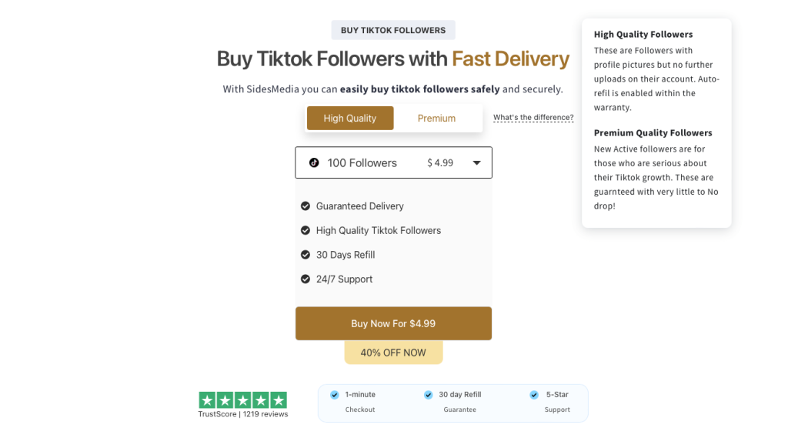Click the blue badge icon next to 30 day Refill
Viewport: 788px width, 438px height.
pos(429,395)
